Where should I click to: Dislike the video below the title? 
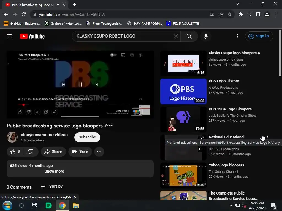tap(31, 152)
